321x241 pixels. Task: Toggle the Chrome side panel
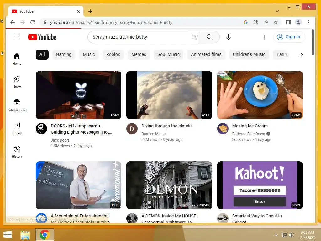[288, 22]
